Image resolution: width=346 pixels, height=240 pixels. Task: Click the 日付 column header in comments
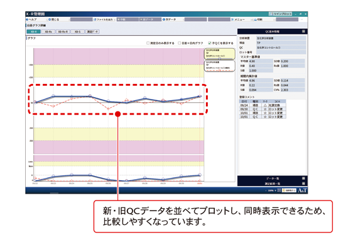(244, 102)
